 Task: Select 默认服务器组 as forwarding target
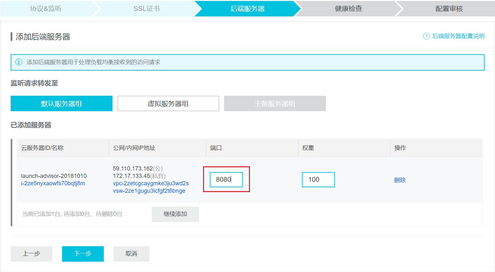pyautogui.click(x=61, y=103)
